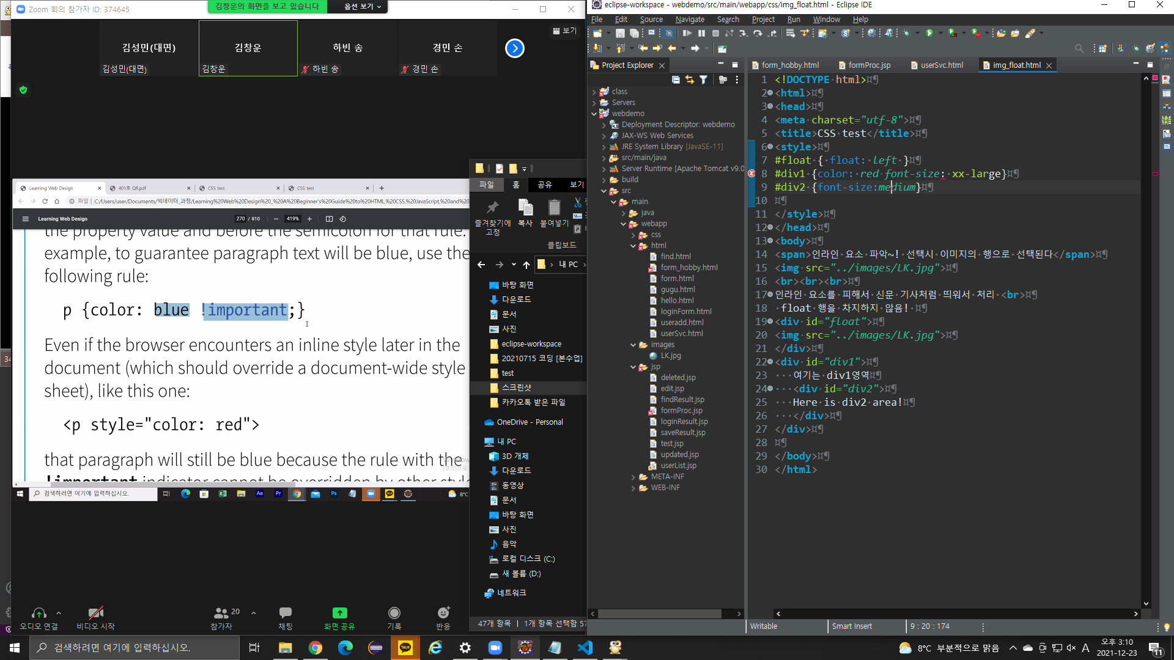
Task: Click Collapse All in Project Explorer
Action: [x=676, y=80]
